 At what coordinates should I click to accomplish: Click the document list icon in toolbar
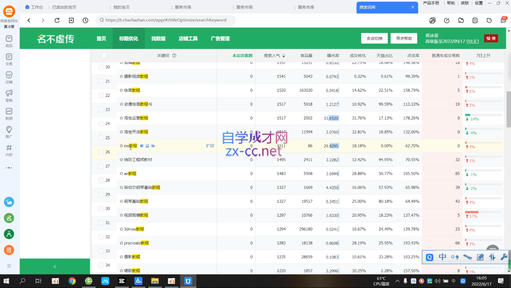tap(475, 20)
